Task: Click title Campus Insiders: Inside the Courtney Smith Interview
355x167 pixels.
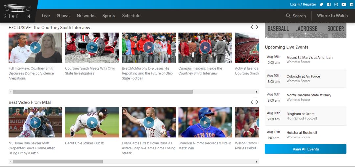Action: pyautogui.click(x=200, y=71)
